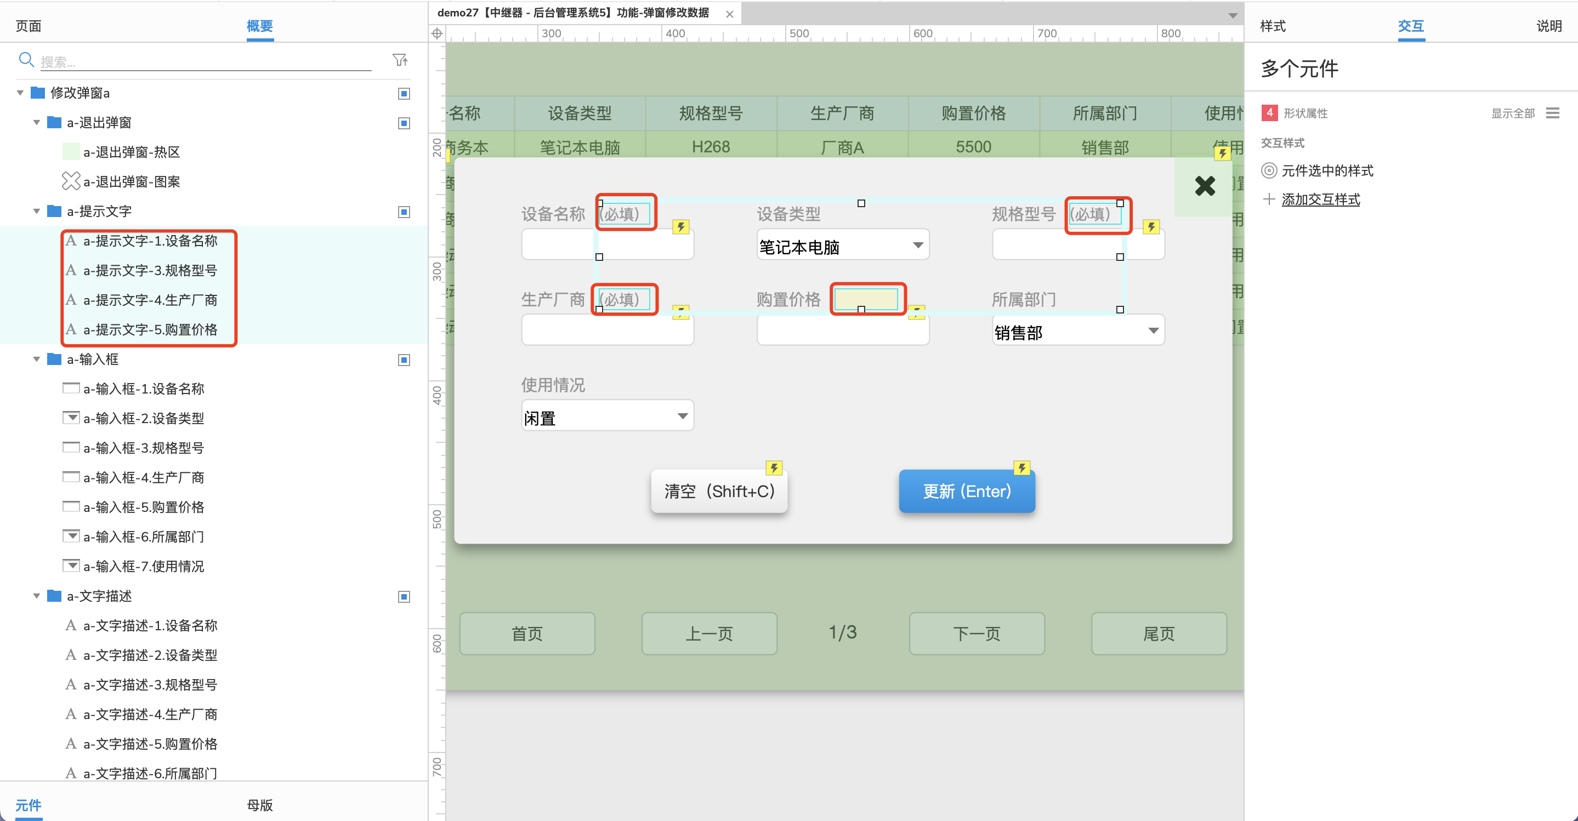
Task: Close the demo27 document tab
Action: pos(730,14)
